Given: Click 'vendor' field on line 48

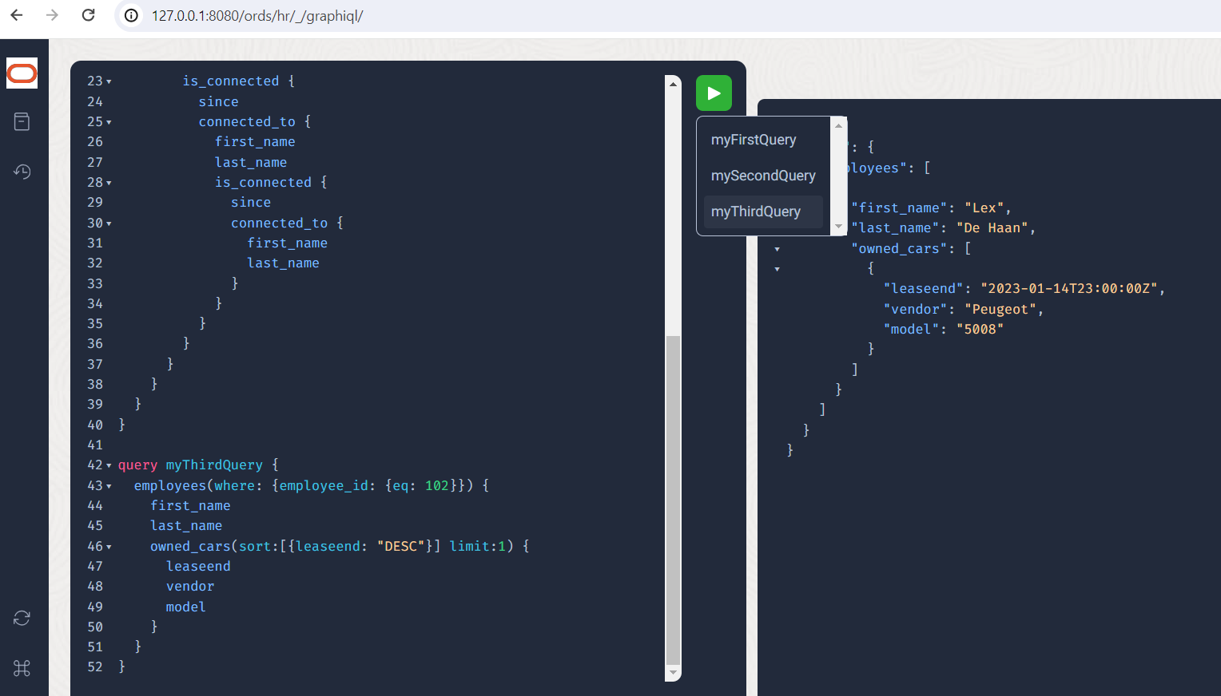Looking at the screenshot, I should (x=190, y=586).
